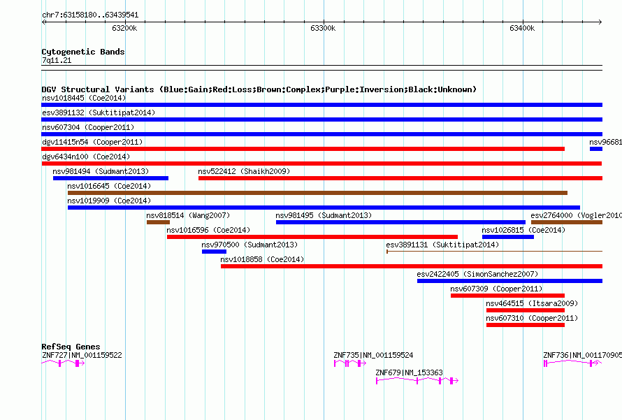
Task: Click the 63200k ruler tick label
Action: [x=124, y=28]
